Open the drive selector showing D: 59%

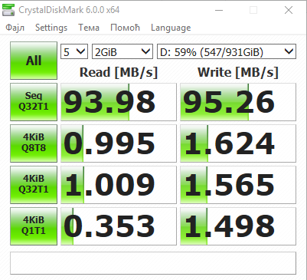227,51
